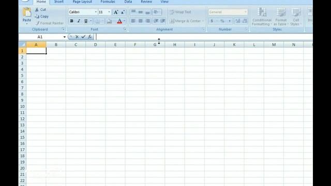This screenshot has width=331, height=186.
Task: Increase decimal places
Action: click(238, 21)
